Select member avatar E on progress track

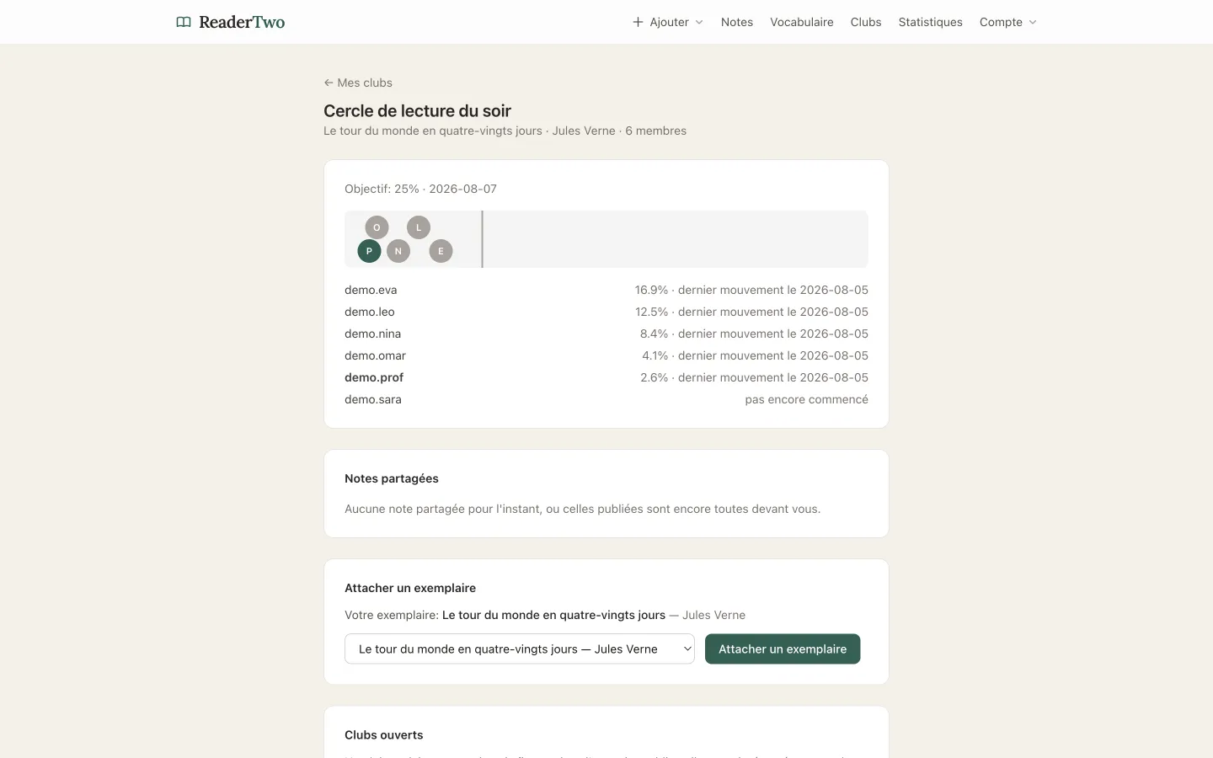(441, 251)
